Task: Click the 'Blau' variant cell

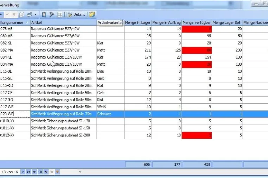Action: (x=110, y=71)
